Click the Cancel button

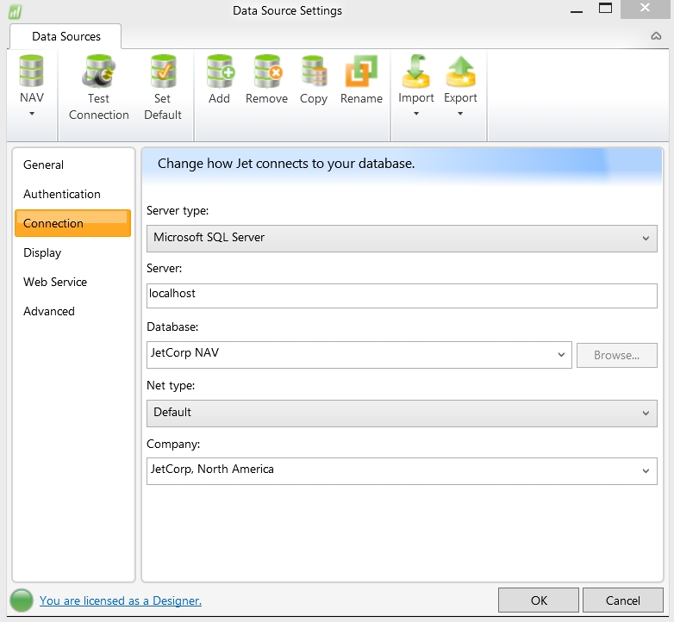(x=623, y=600)
